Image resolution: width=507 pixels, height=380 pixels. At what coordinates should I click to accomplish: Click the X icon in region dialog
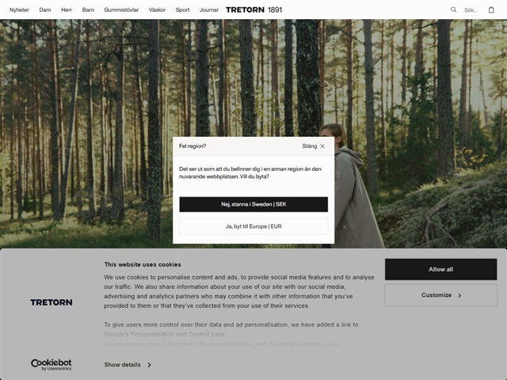tap(322, 146)
